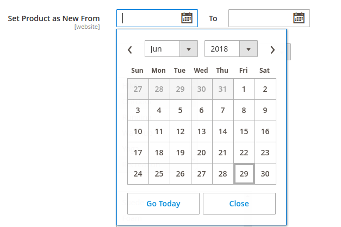Open the 2018 year dropdown

point(231,49)
